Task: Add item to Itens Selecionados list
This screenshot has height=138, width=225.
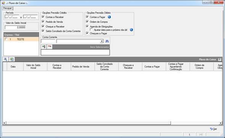Action: coord(44,47)
